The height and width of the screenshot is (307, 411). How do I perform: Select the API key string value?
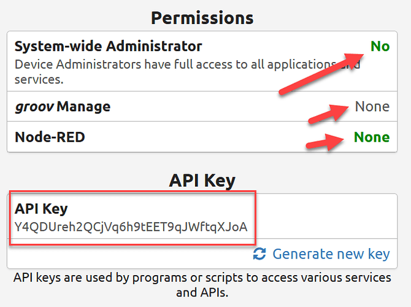tap(131, 227)
